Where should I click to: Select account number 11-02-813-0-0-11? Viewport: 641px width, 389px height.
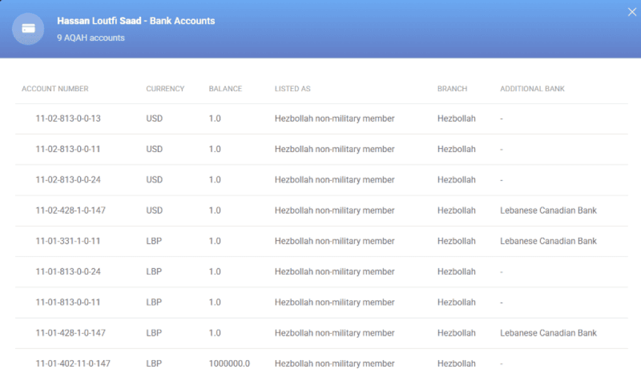click(68, 149)
